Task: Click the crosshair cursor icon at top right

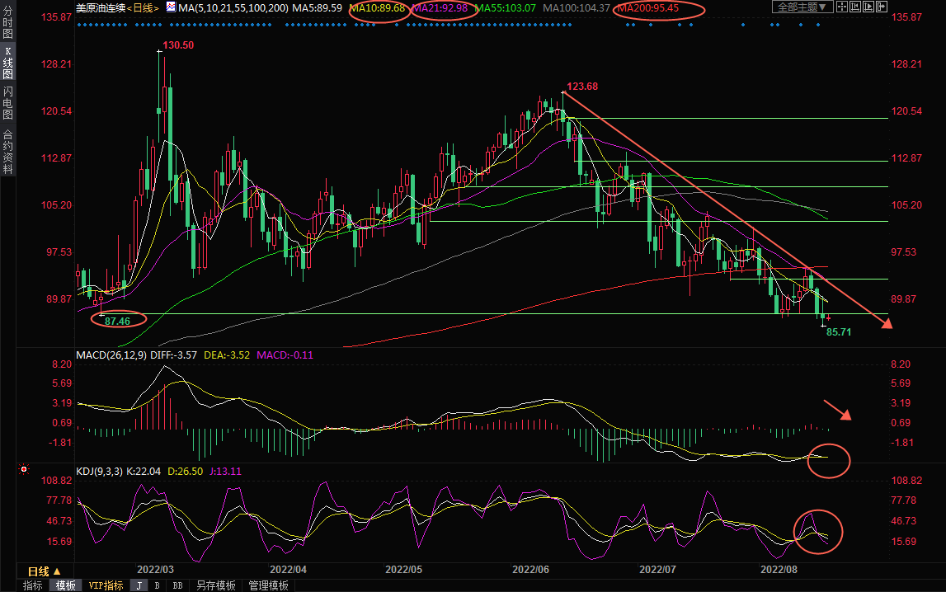Action: (x=844, y=7)
